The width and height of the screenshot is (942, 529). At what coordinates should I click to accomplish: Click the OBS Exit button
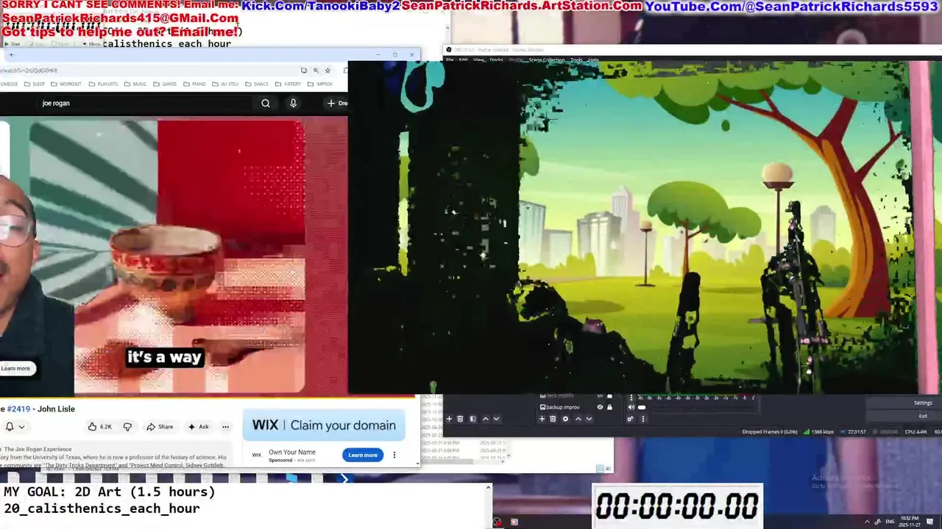click(x=923, y=416)
